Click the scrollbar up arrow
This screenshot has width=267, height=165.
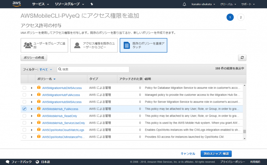[245, 85]
